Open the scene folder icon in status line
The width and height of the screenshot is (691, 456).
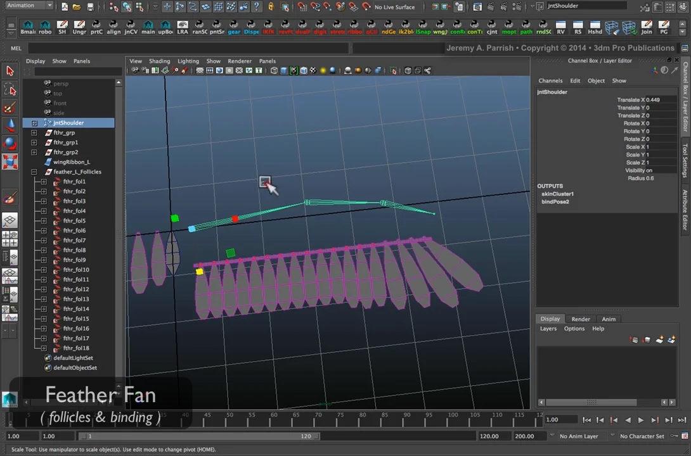(77, 6)
